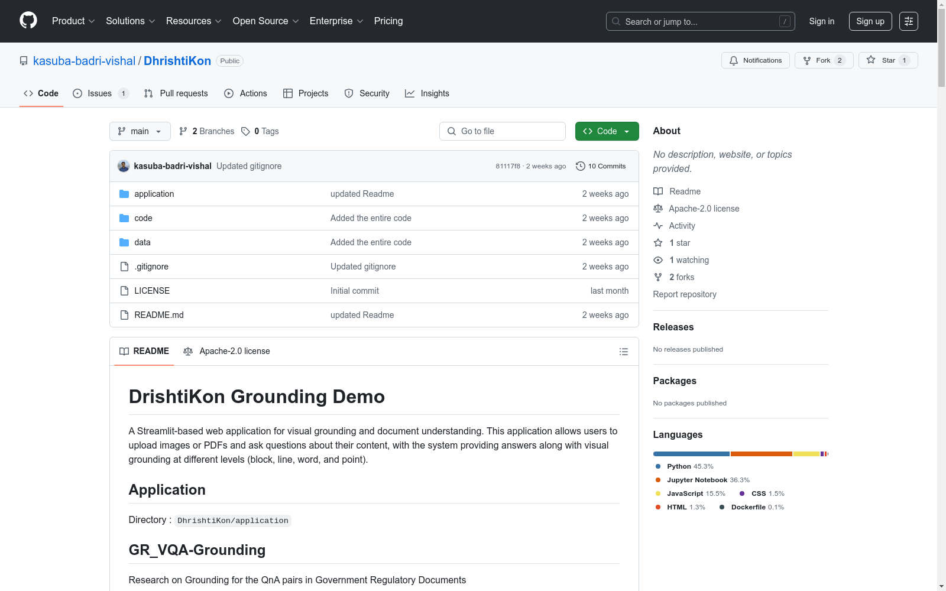This screenshot has width=946, height=591.
Task: Click the application folder icon
Action: coord(124,194)
